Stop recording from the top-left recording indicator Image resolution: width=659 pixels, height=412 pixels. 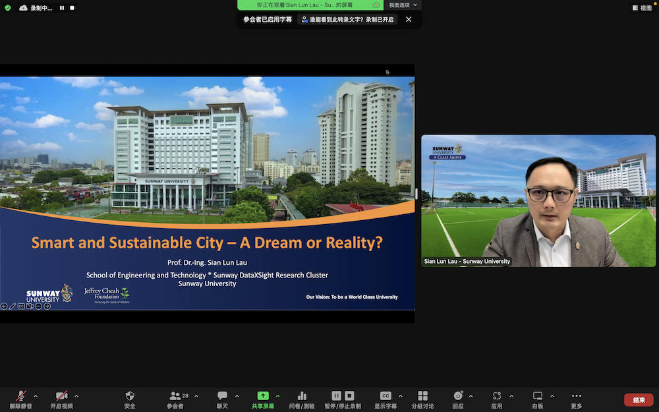(72, 7)
